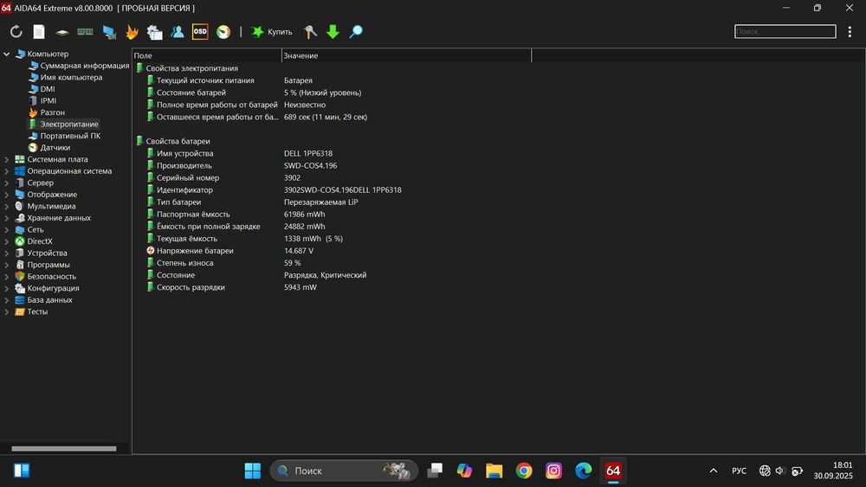Toggle the OSD panel icon

pyautogui.click(x=200, y=31)
